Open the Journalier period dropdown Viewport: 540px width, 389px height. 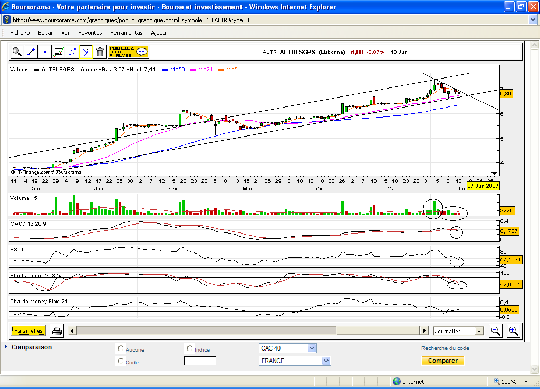[x=458, y=331]
